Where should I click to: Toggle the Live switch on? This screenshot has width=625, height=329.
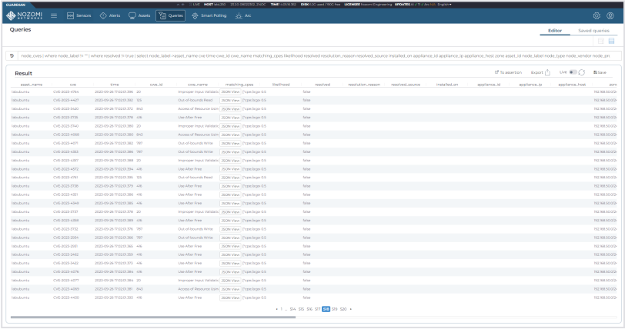573,72
